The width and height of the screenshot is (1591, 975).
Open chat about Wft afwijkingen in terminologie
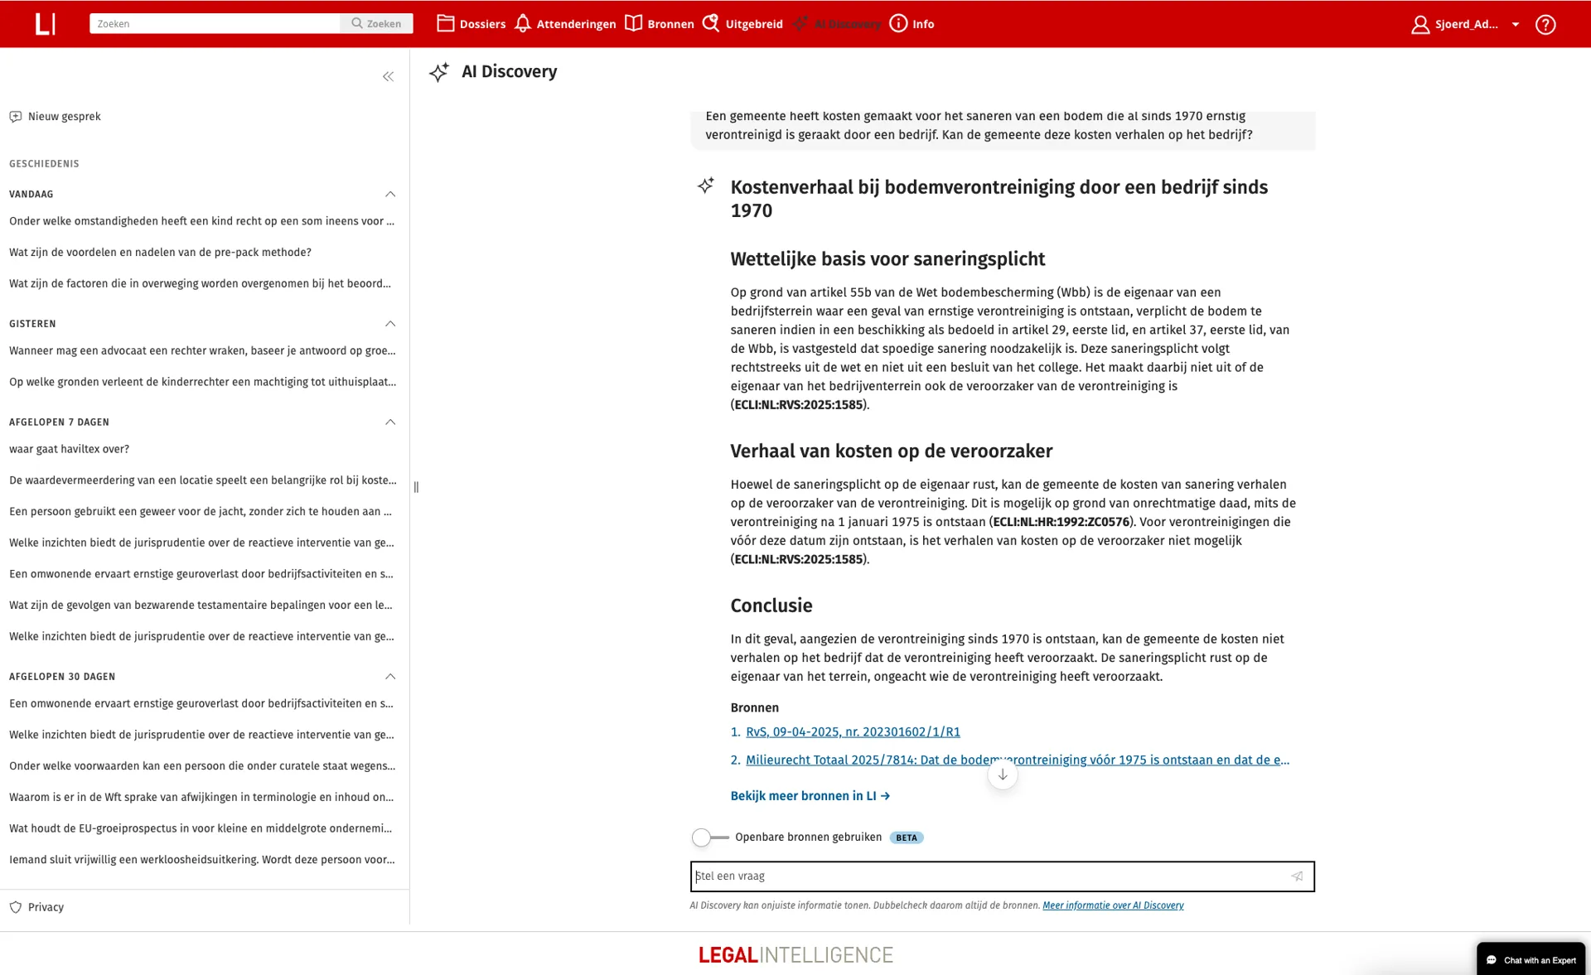point(201,798)
